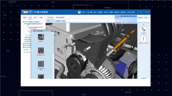172x96 pixels.
Task: Collapse the 汽车空调制冷系统 root tree folder
Action: pyautogui.click(x=23, y=22)
